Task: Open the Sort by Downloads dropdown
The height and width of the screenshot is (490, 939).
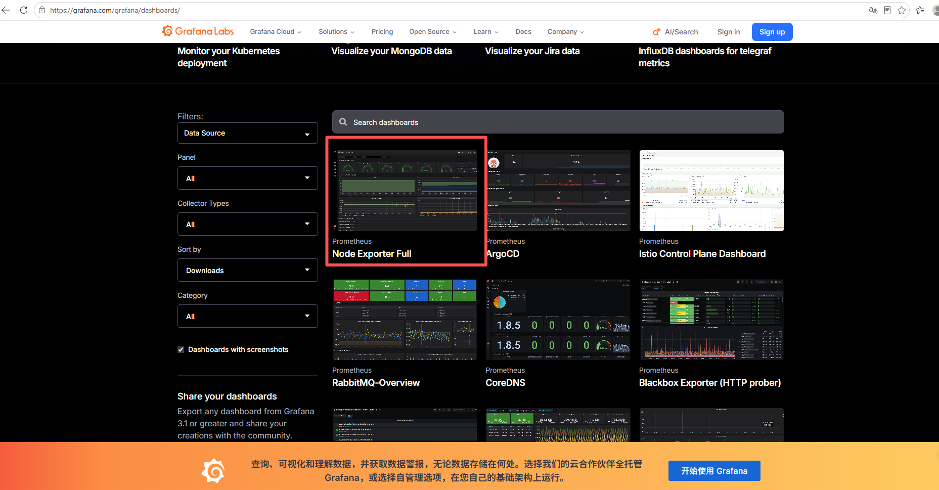Action: 248,270
